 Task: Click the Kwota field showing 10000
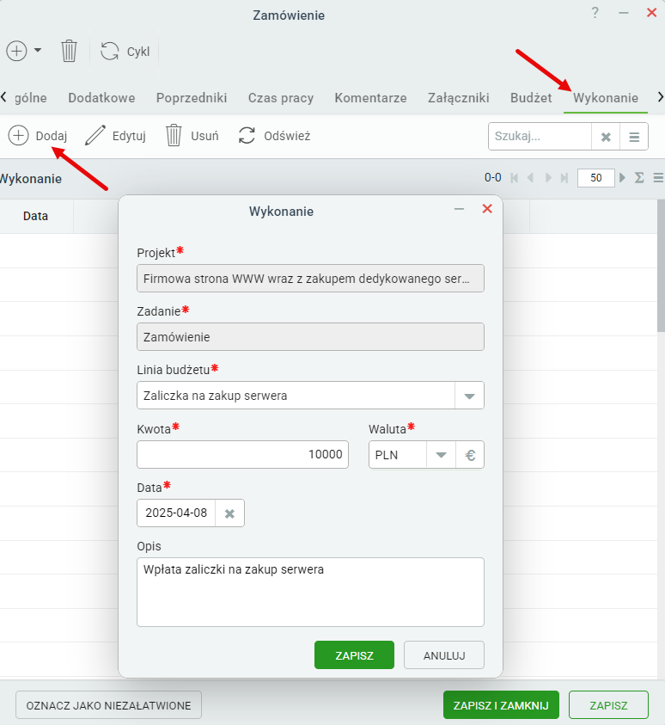click(x=242, y=454)
